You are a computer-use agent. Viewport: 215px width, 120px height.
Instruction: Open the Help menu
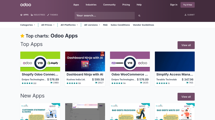139,5
